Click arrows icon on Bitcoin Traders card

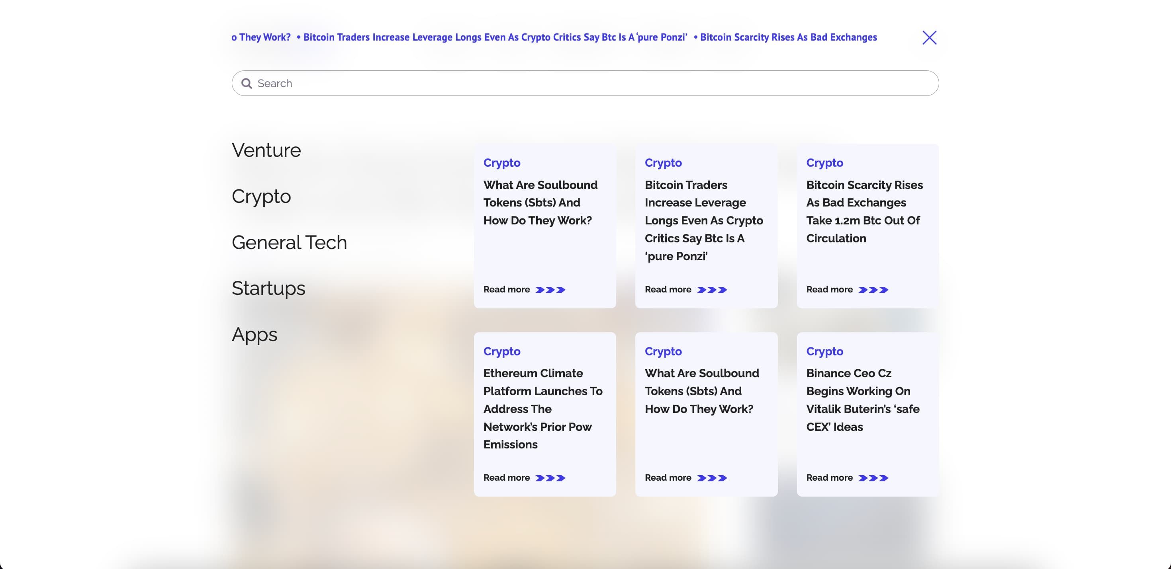(711, 290)
